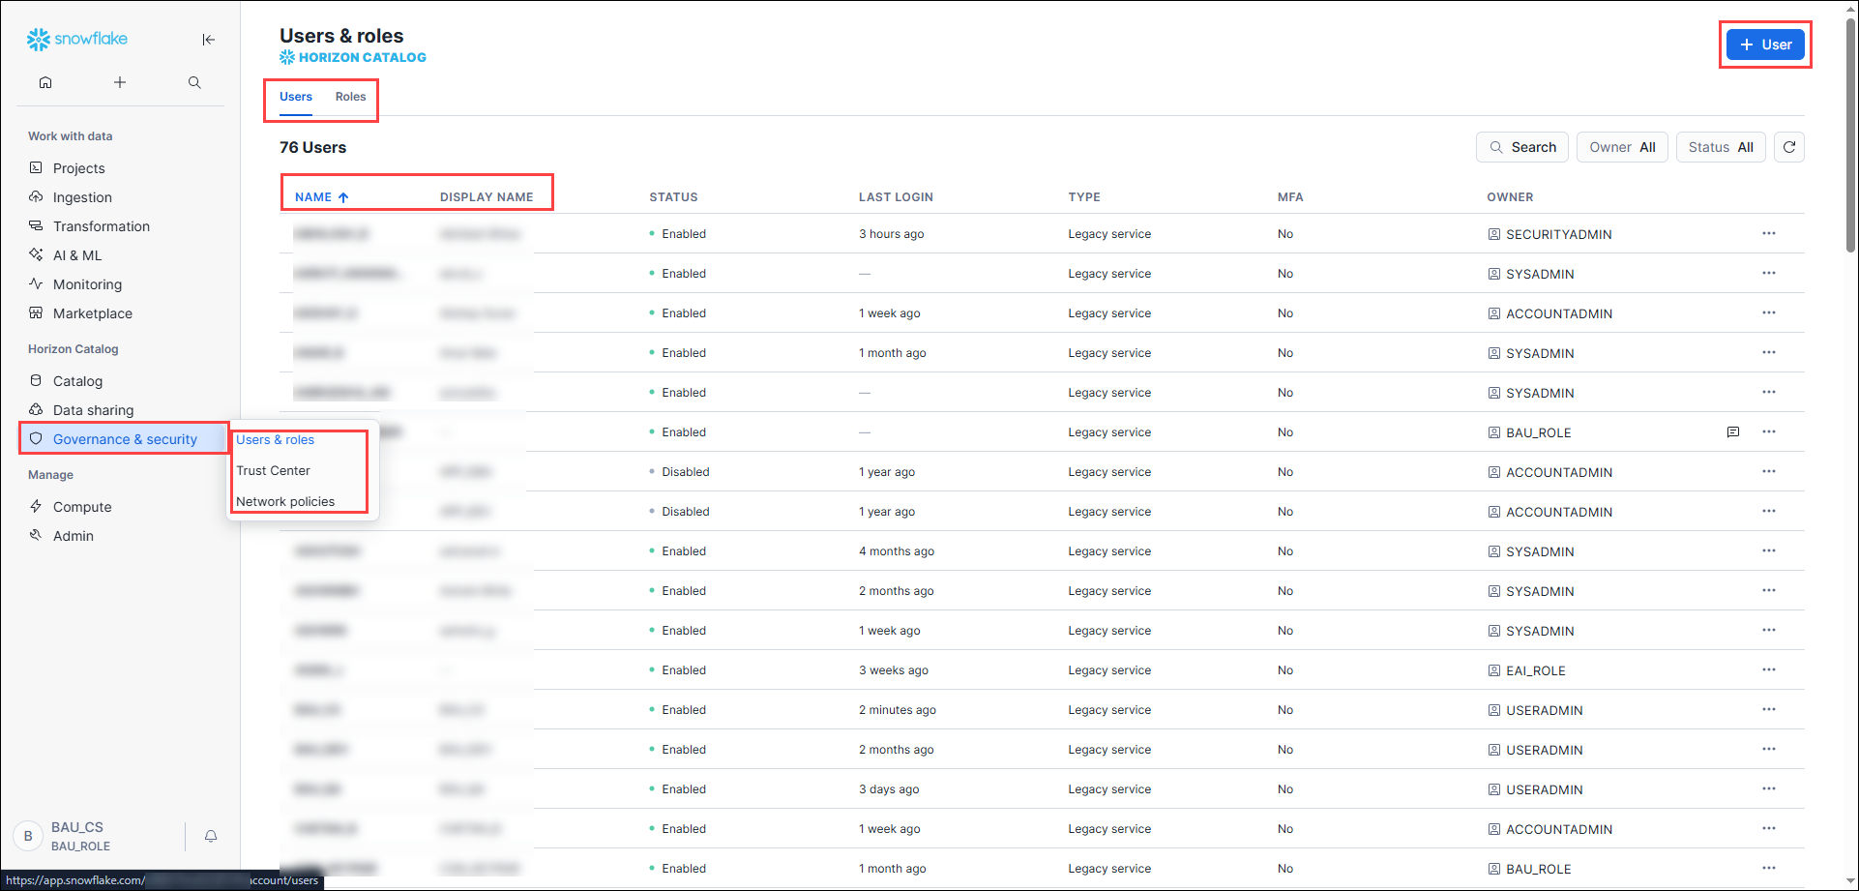This screenshot has width=1859, height=891.
Task: Click the add User button
Action: pos(1765,45)
